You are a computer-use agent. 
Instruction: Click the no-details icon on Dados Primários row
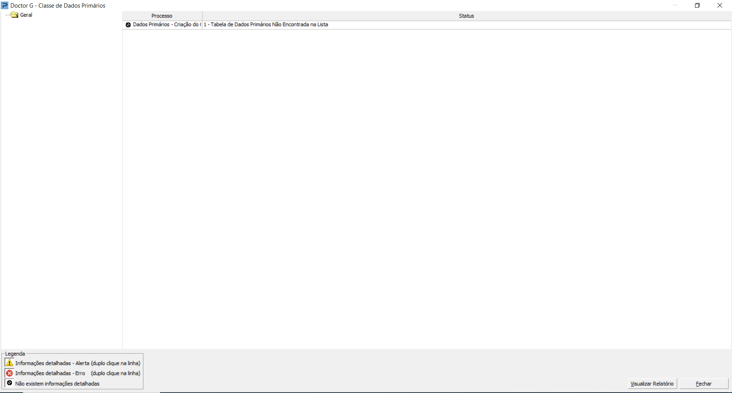(128, 25)
